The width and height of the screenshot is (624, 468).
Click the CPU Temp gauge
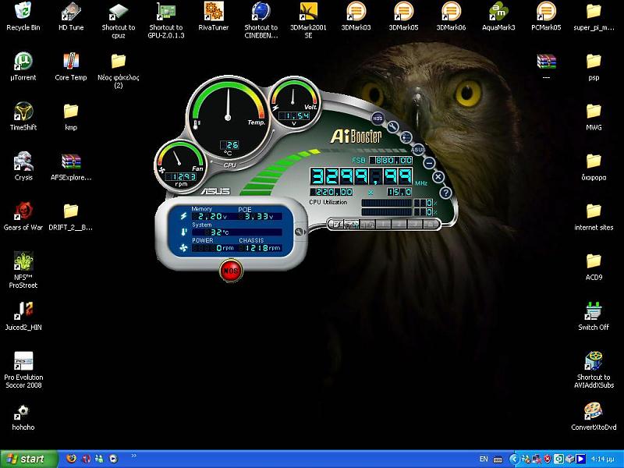click(x=228, y=118)
